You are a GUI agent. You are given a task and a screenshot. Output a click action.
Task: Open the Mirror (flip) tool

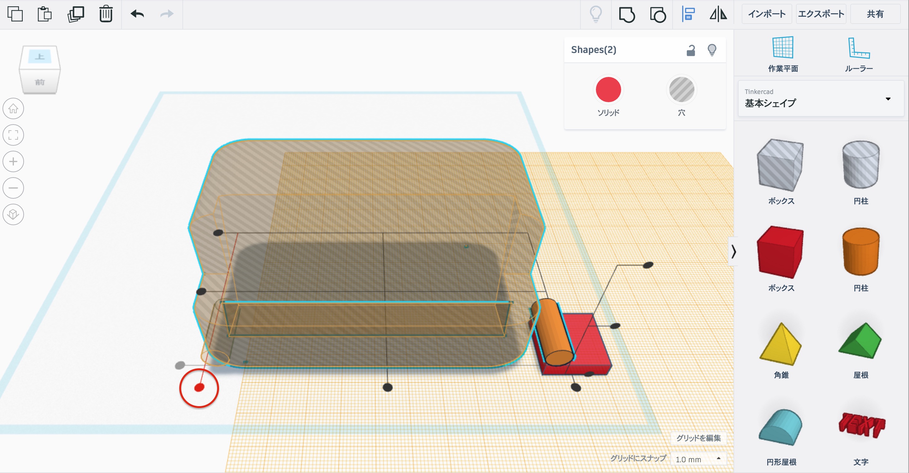718,15
